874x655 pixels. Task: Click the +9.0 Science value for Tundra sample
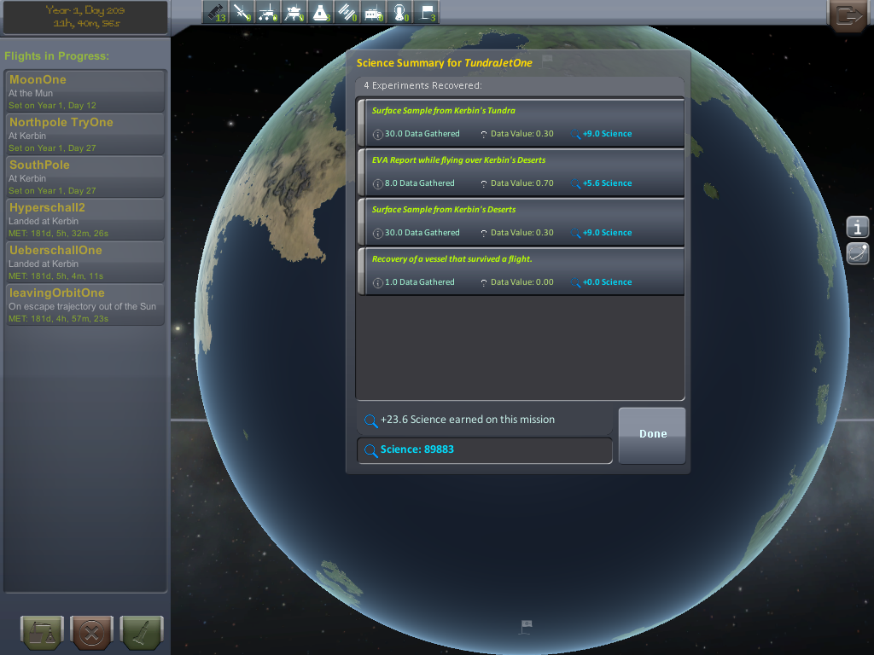607,134
